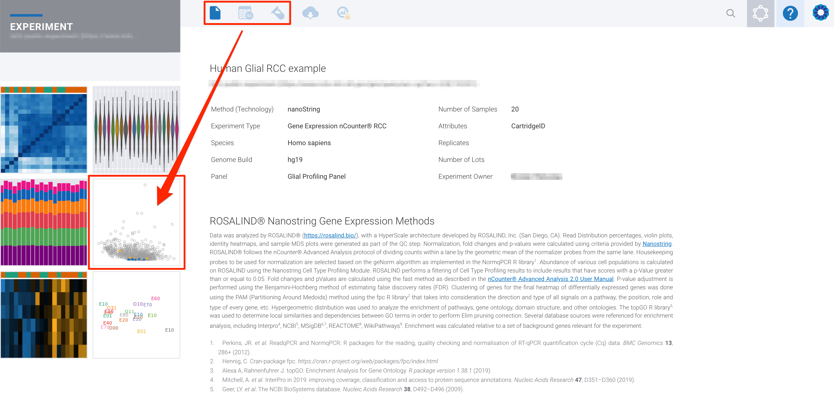Click the cloud download icon
Screen dimensions: 834x393
point(310,13)
